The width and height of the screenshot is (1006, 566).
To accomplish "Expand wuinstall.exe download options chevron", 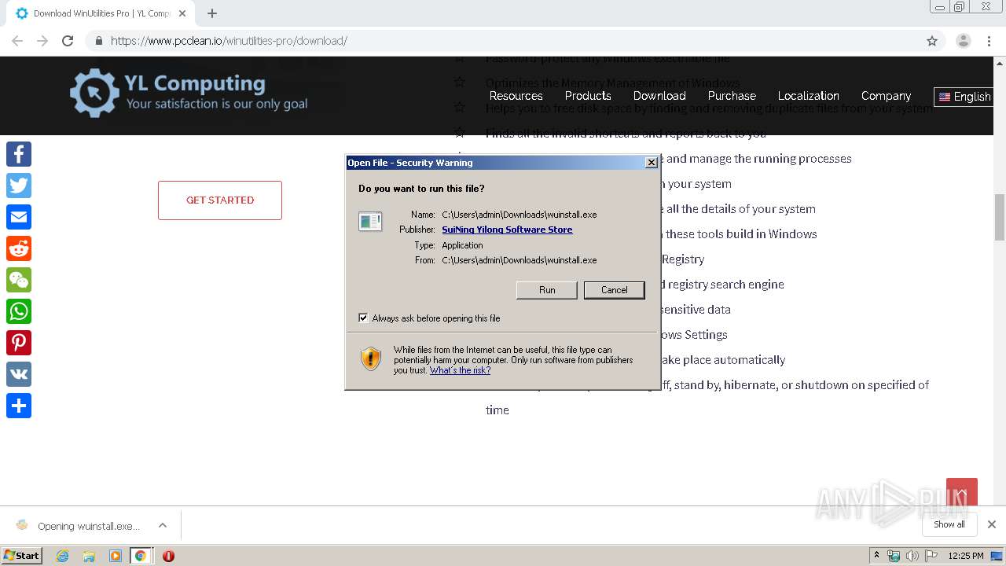I will pos(163,525).
